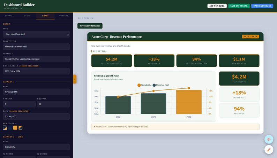Select the +18% Growth Rate side card
This screenshot has height=158, width=277.
pos(239,94)
